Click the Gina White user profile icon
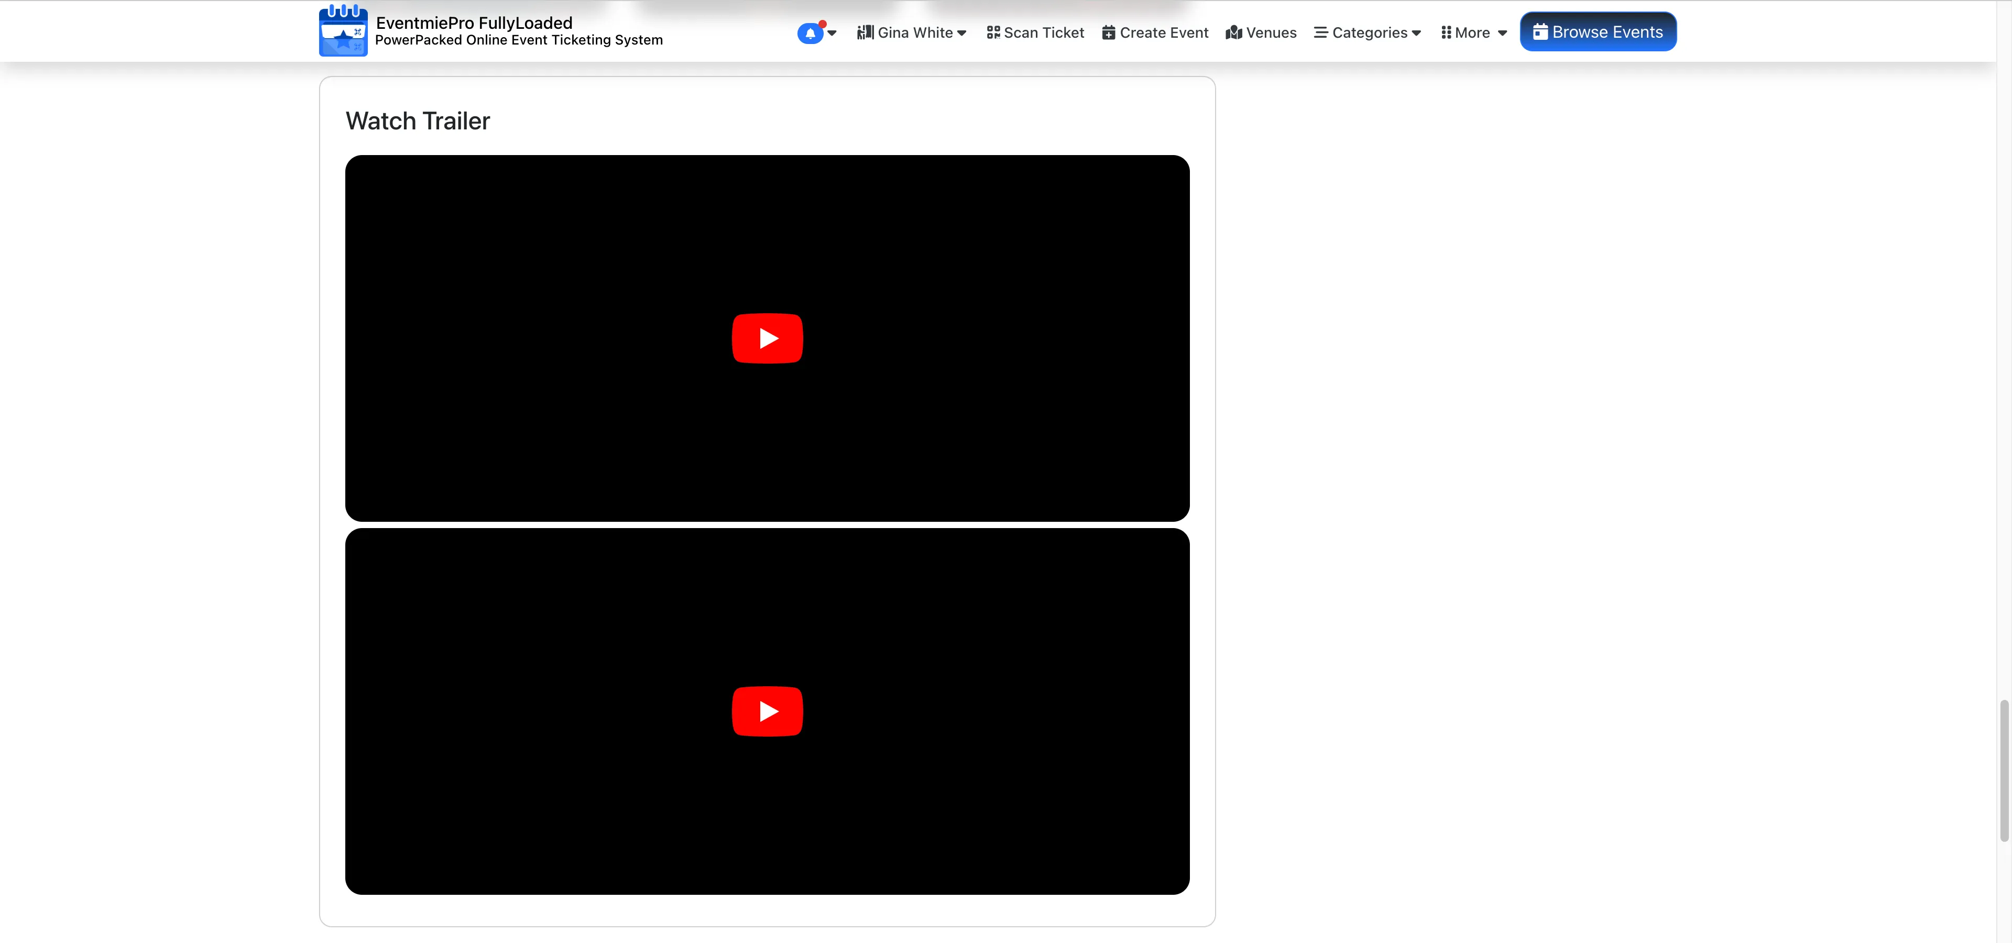The height and width of the screenshot is (943, 2012). pos(866,33)
